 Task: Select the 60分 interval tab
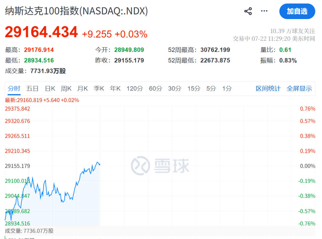[155, 89]
